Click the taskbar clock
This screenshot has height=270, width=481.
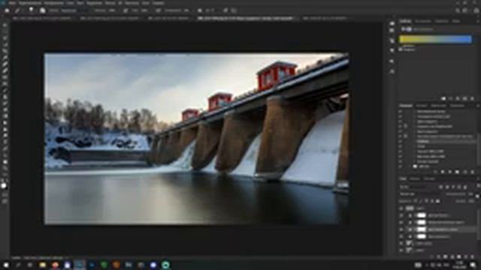[x=459, y=265]
